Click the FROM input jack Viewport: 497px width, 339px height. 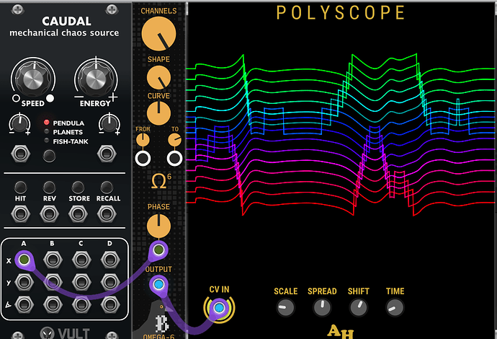click(x=143, y=159)
